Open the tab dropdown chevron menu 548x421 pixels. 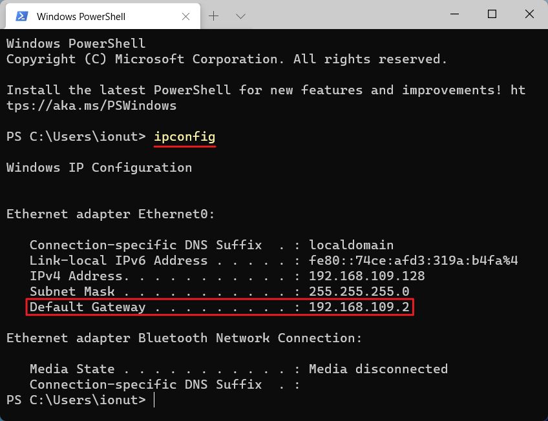[240, 15]
